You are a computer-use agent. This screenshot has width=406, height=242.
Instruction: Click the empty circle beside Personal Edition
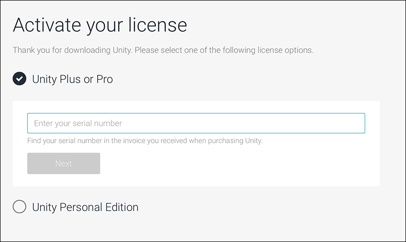tap(19, 207)
